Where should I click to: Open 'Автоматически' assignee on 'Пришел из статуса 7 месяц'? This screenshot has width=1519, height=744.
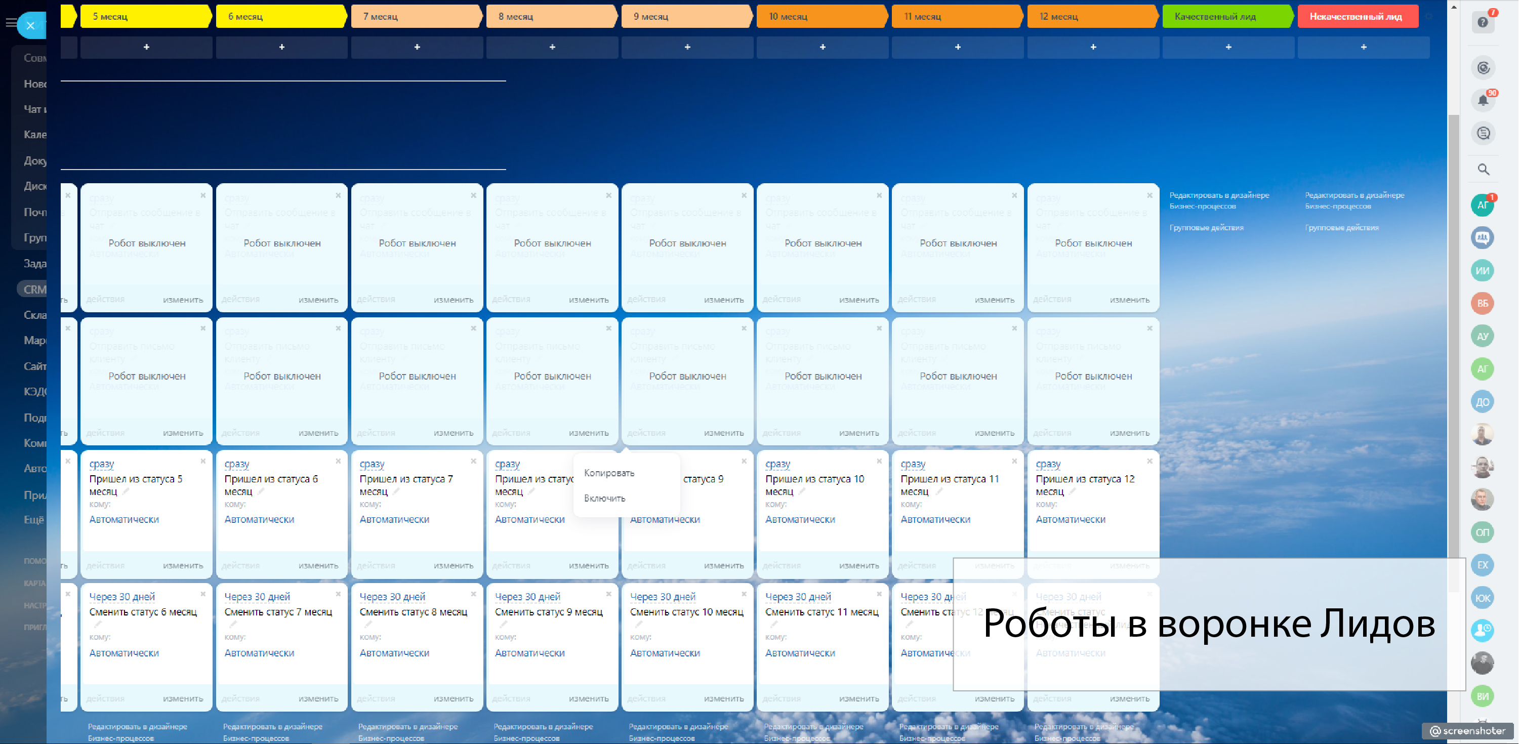click(x=394, y=519)
